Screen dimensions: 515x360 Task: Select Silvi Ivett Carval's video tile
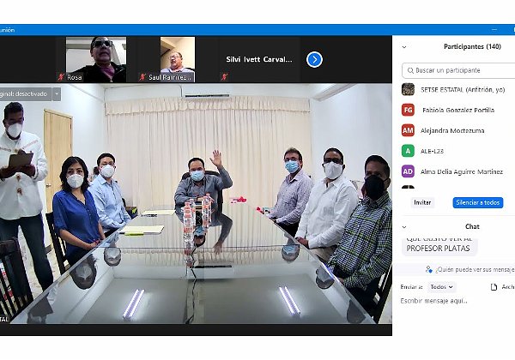point(259,59)
